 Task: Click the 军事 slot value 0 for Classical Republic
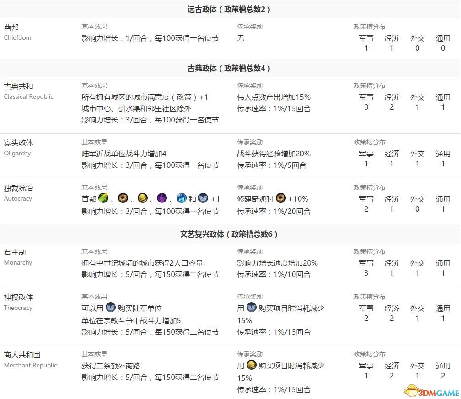[x=366, y=107]
